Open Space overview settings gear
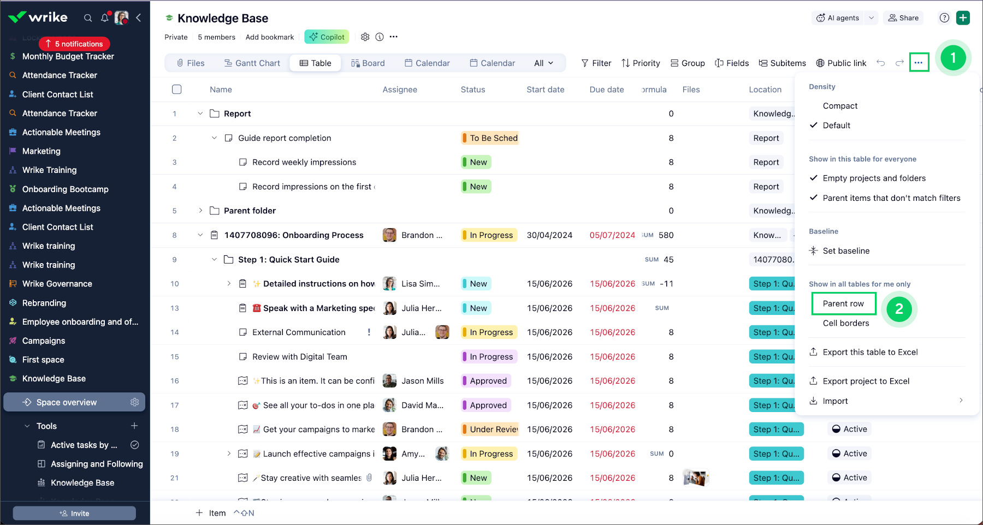Screen dimensions: 983x525 (x=135, y=402)
